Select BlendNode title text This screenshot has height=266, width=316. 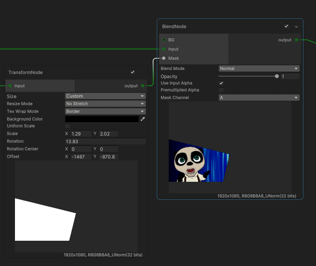click(174, 26)
